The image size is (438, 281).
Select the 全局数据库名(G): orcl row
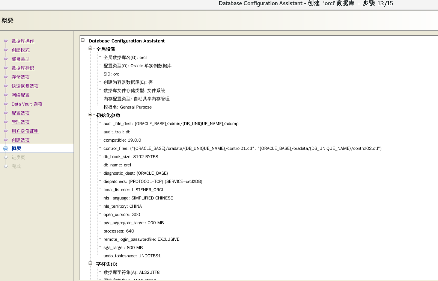pos(125,57)
